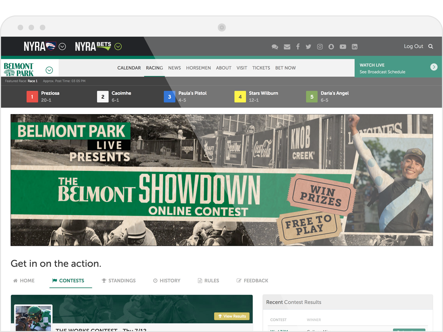
Task: Expand the Belmont Park track chevron
Action: (x=49, y=70)
